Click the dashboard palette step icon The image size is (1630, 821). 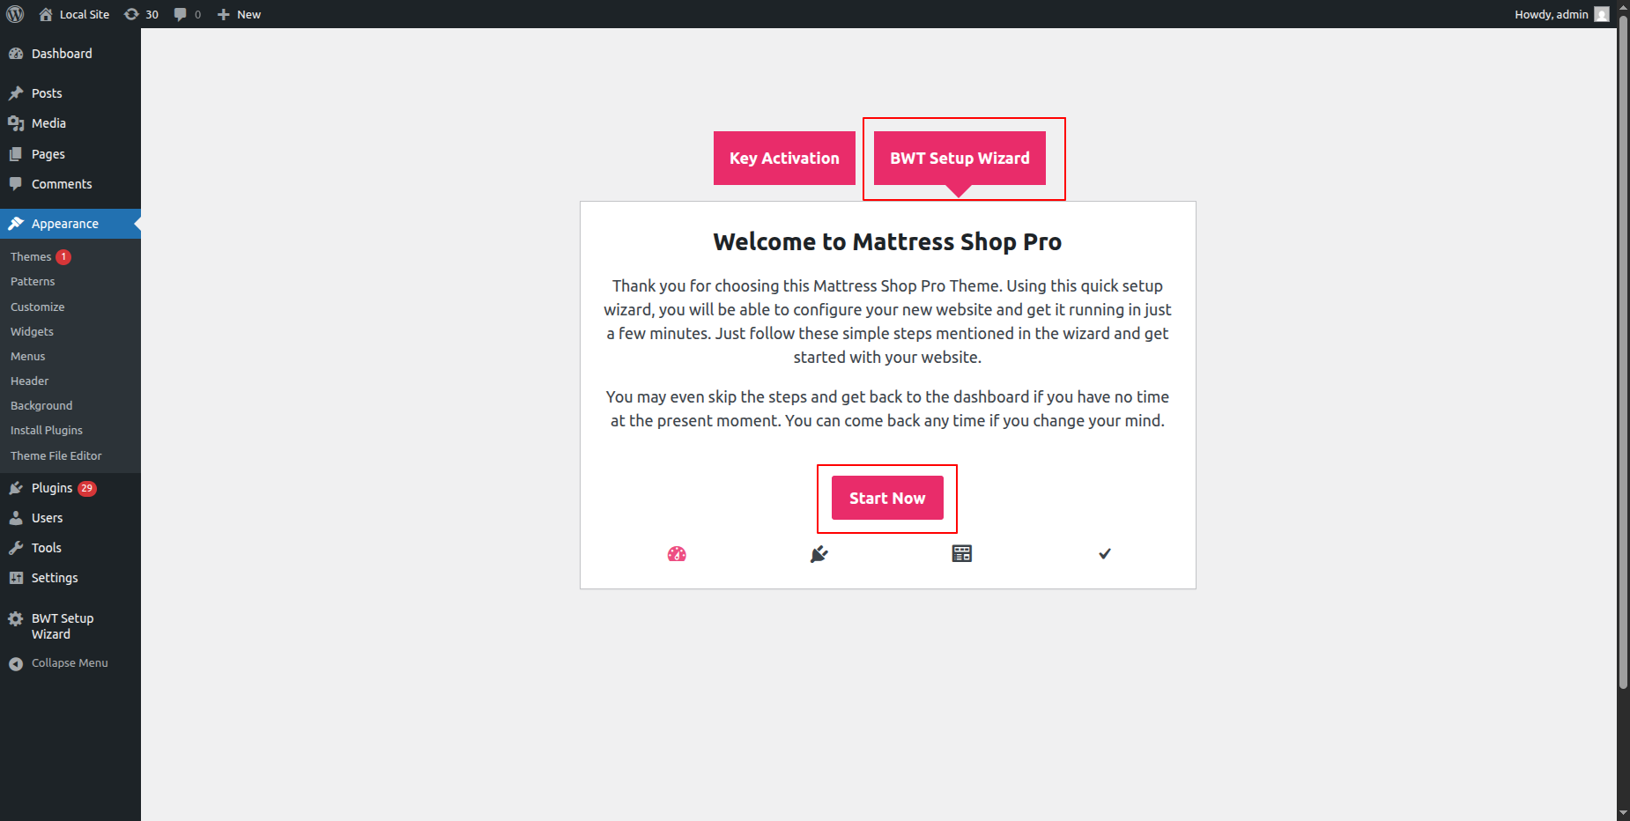(x=677, y=554)
